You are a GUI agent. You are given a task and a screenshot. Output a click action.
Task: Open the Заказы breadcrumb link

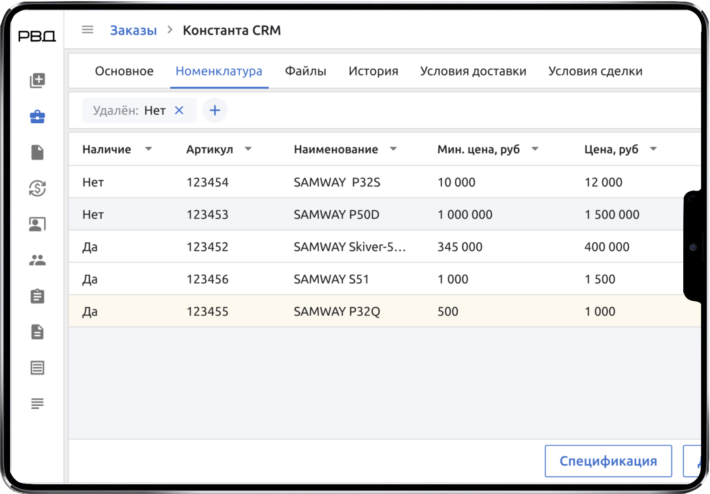click(x=134, y=30)
